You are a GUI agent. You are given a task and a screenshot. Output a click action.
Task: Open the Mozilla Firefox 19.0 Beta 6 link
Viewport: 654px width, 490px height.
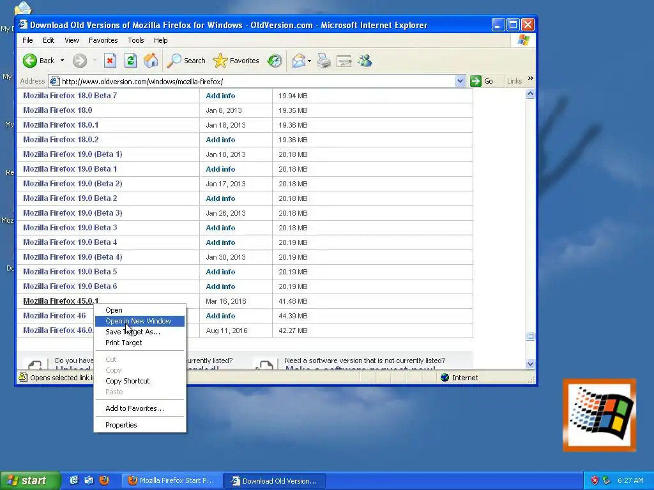pyautogui.click(x=70, y=286)
